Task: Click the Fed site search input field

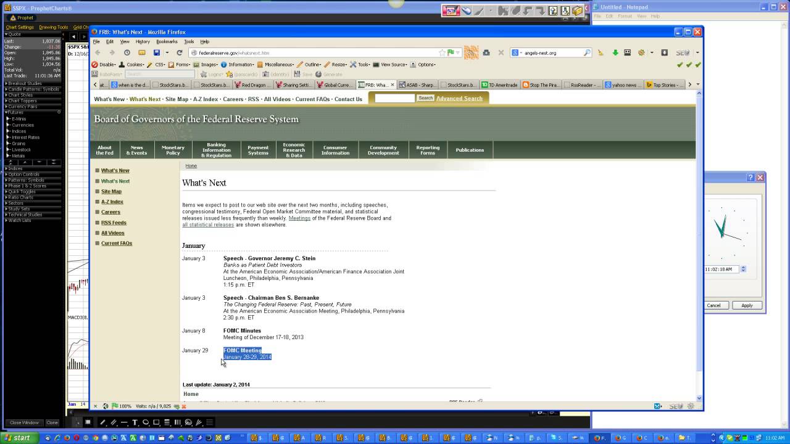Action: (x=395, y=98)
